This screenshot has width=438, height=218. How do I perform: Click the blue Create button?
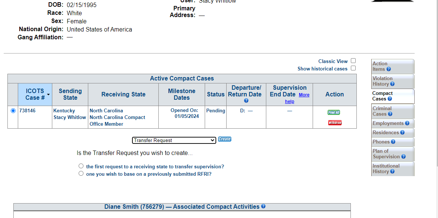[225, 139]
